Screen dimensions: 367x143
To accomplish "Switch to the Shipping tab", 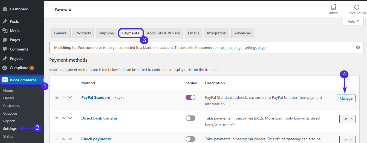I will 106,33.
